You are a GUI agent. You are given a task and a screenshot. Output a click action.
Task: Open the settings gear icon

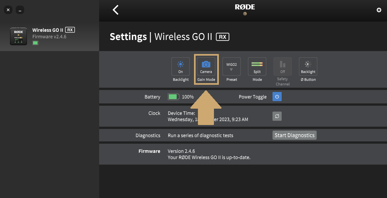(379, 10)
